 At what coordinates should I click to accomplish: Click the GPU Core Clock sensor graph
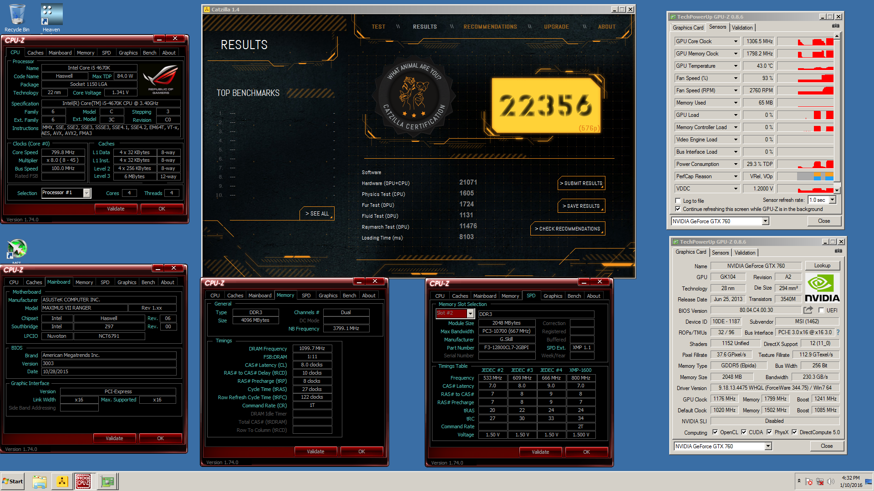805,41
